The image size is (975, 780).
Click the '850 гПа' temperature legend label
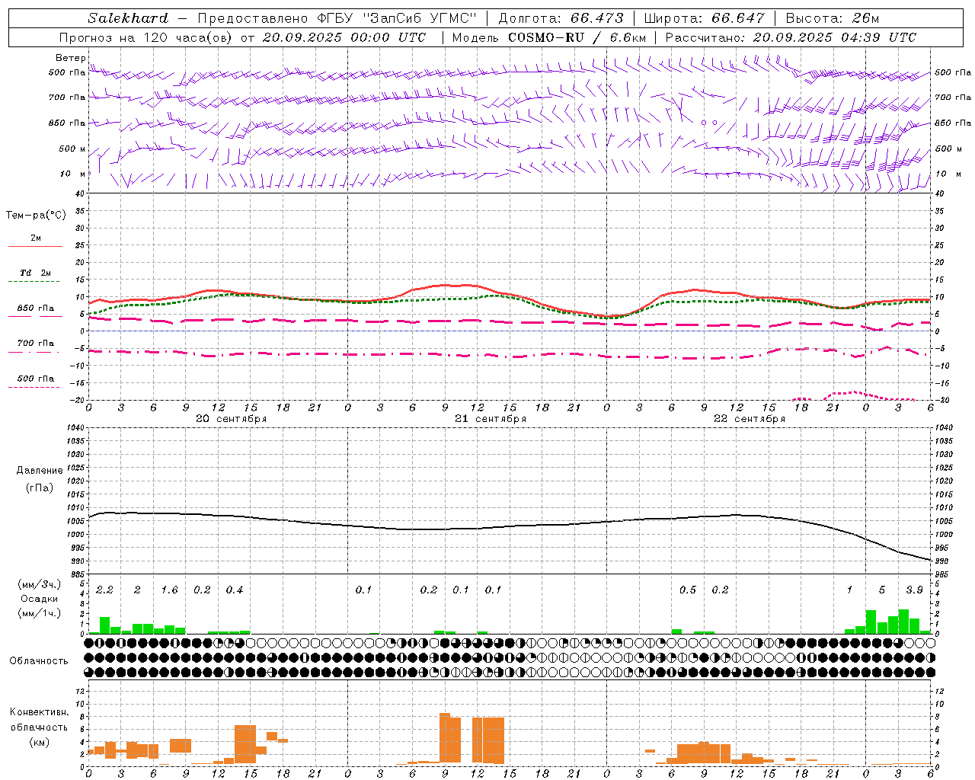point(36,308)
